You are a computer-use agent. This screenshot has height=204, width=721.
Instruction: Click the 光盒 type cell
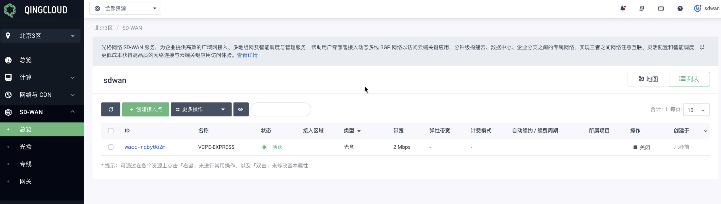(x=349, y=147)
